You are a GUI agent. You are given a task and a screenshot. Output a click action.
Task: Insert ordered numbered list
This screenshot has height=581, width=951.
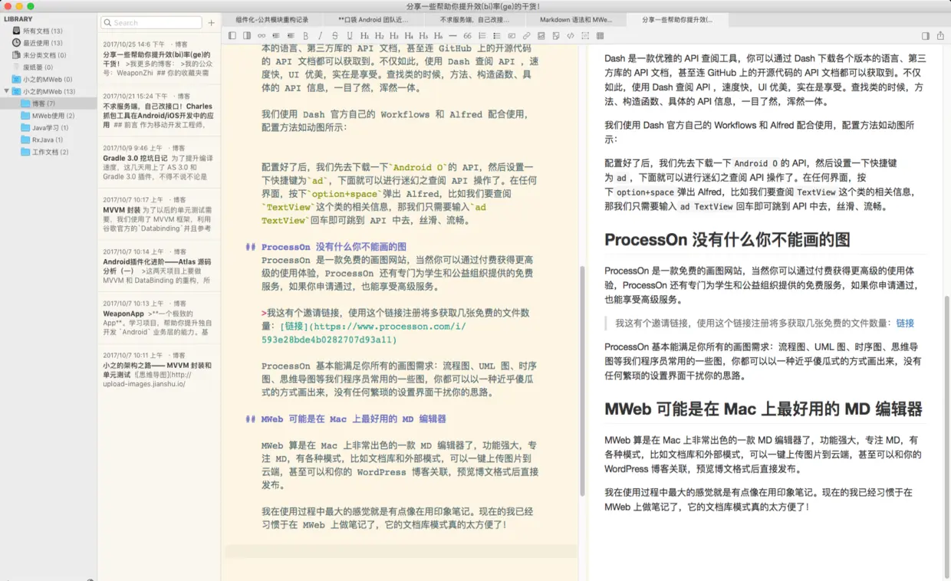[x=482, y=35]
